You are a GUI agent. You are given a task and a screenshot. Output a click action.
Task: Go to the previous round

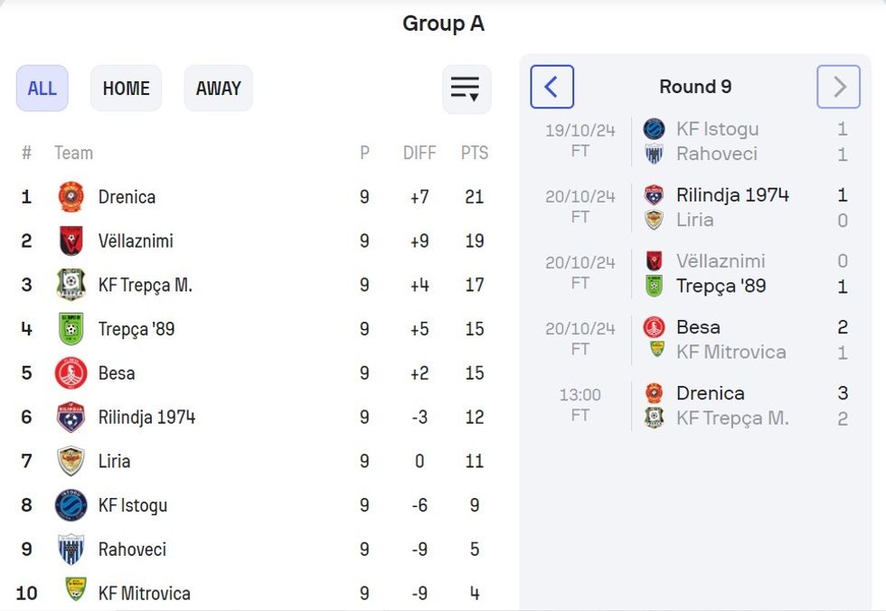tap(551, 87)
